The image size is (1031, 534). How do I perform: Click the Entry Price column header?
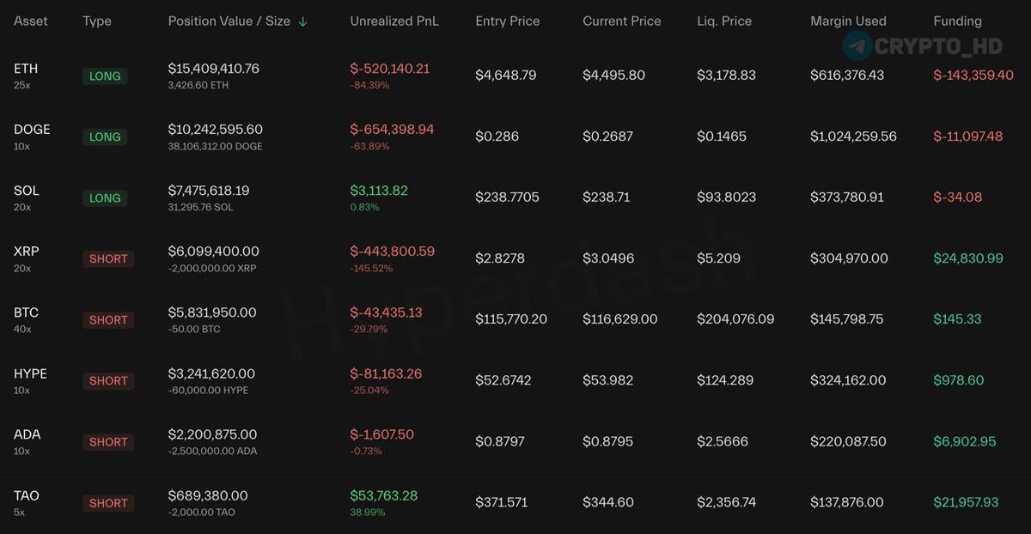pos(508,21)
